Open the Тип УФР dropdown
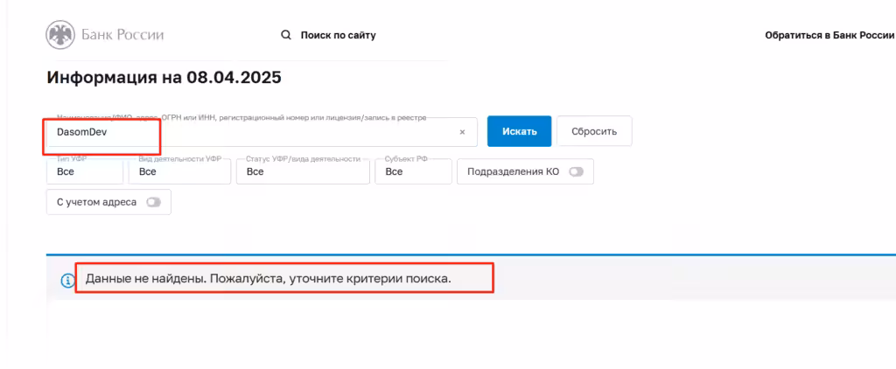 coord(85,171)
